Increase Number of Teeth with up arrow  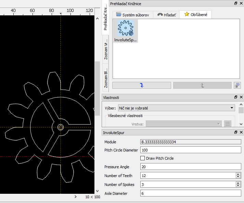click(238, 174)
